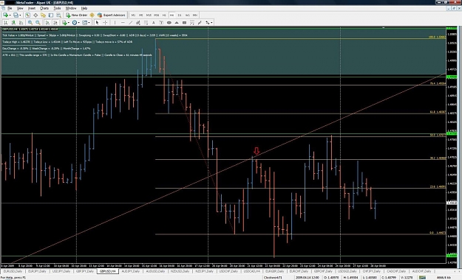This screenshot has height=280, width=462.
Task: Select the Trendline drawing tool
Action: 131,22
